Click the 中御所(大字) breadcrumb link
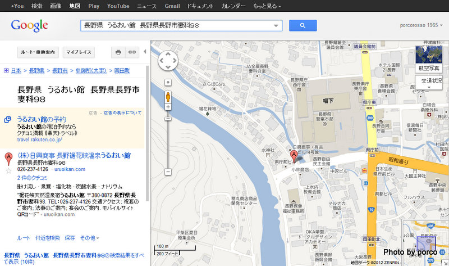The image size is (449, 266). (x=91, y=71)
